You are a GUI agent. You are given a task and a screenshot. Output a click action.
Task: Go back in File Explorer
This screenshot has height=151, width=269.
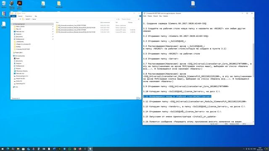pyautogui.click(x=13, y=19)
